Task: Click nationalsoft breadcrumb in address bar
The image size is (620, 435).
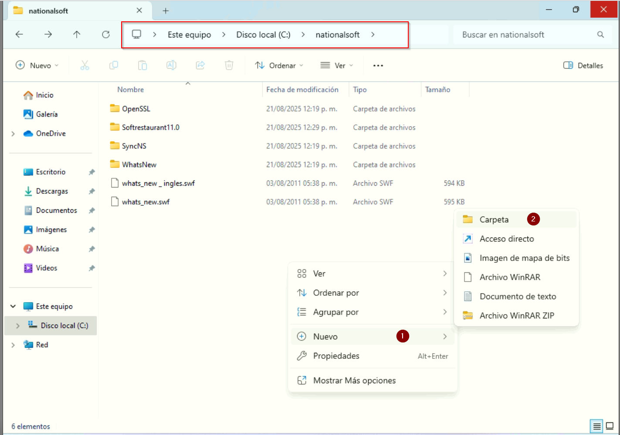Action: [x=338, y=35]
